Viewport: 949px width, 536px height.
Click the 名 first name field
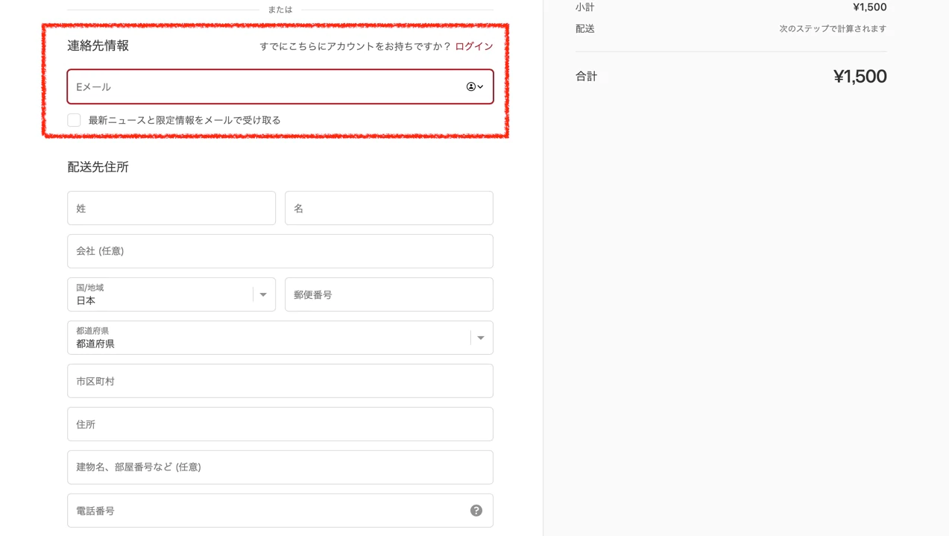click(388, 208)
